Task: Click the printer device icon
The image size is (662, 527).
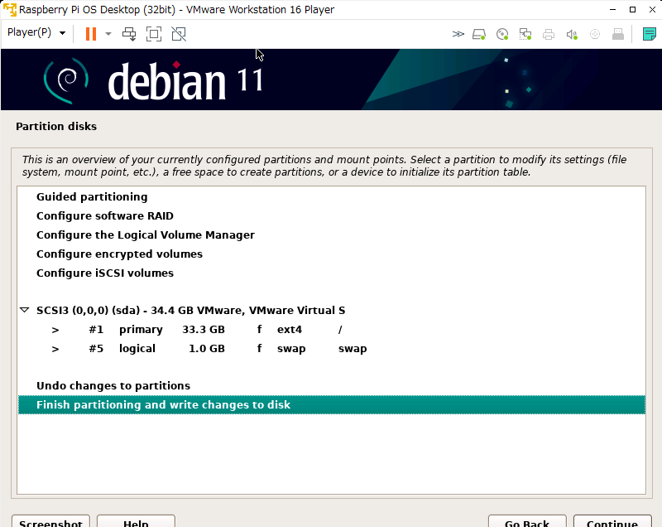Action: (x=549, y=34)
